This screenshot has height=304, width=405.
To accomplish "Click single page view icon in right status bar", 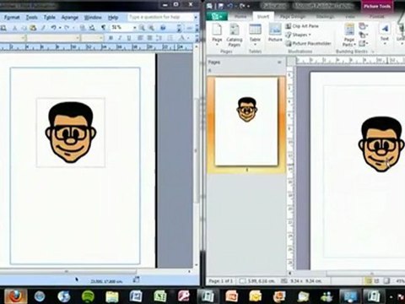I will [368, 280].
